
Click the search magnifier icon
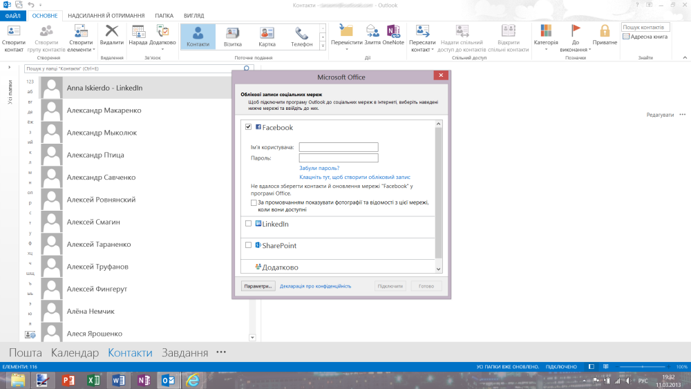coord(247,68)
